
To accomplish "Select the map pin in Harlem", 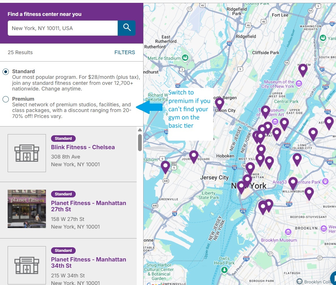I will click(x=303, y=71).
